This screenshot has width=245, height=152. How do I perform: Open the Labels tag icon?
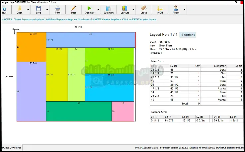pyautogui.click(x=143, y=8)
